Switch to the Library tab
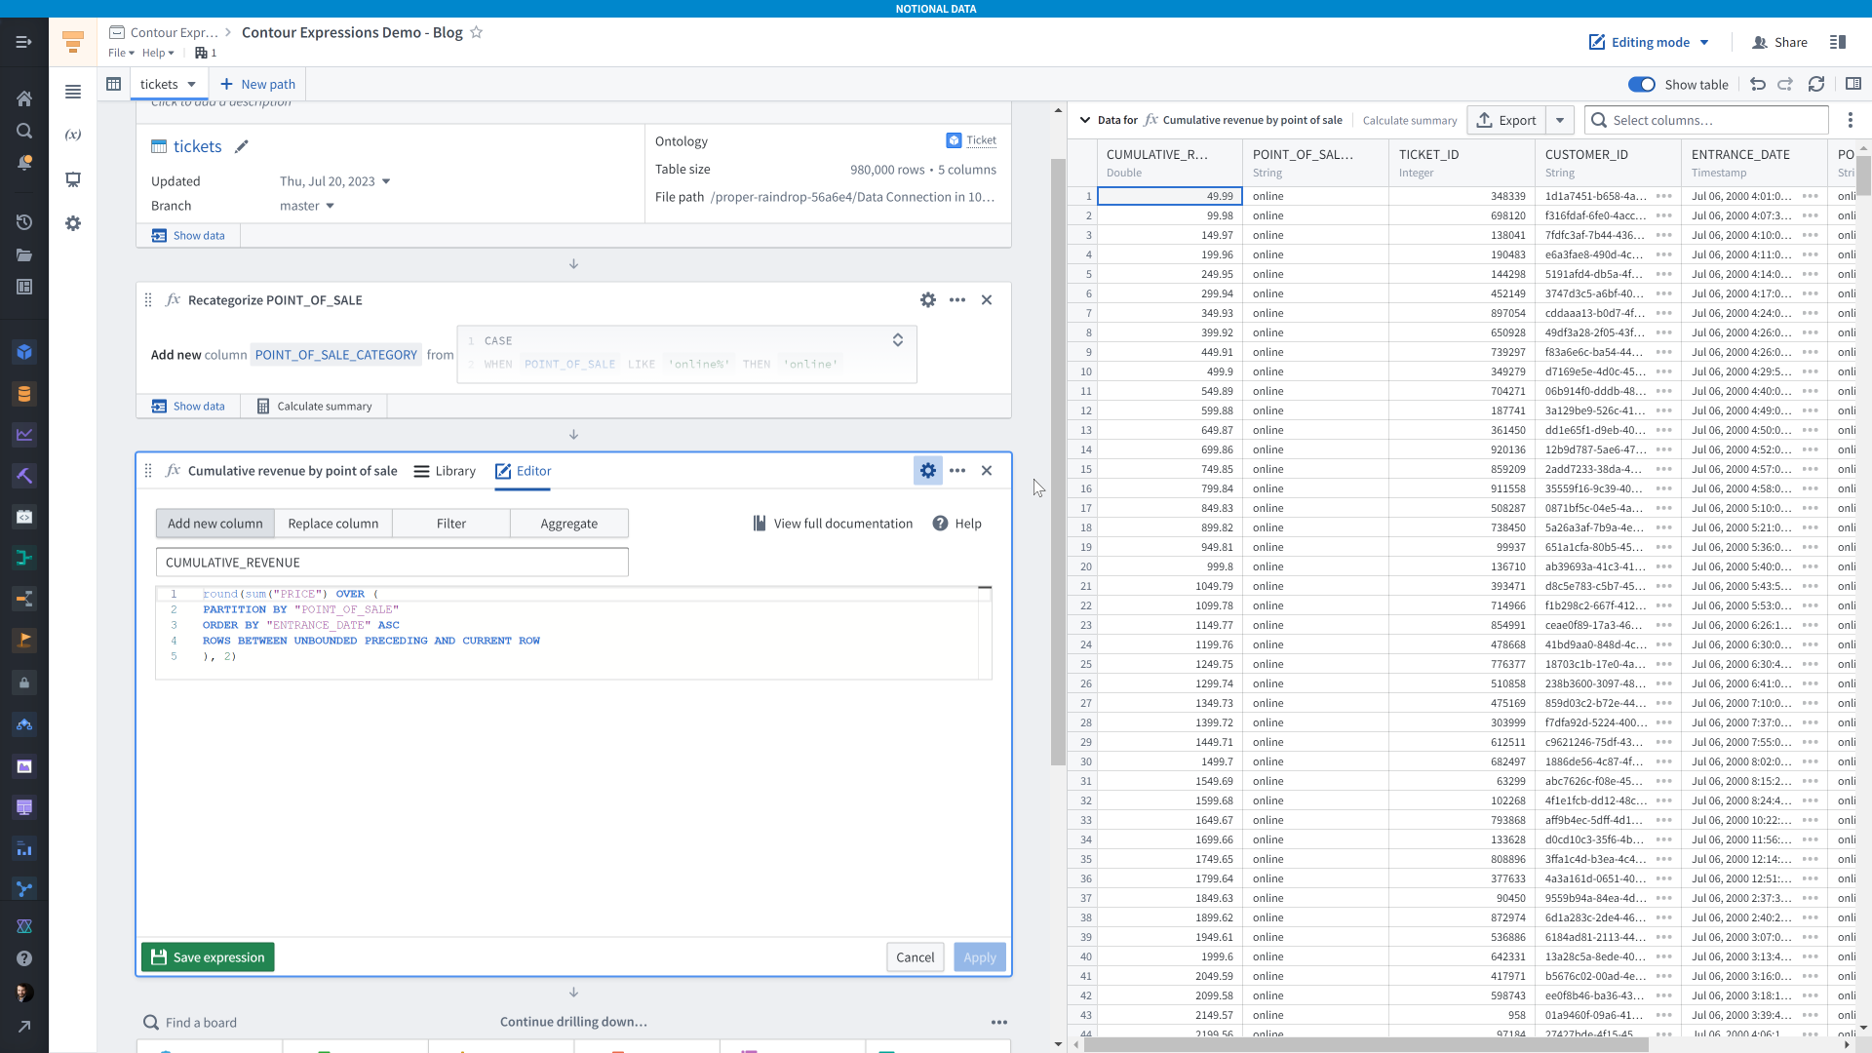This screenshot has height=1053, width=1872. 445,471
